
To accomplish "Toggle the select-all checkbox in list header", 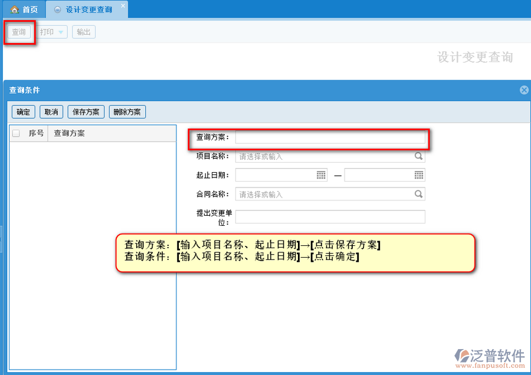I will pos(16,133).
